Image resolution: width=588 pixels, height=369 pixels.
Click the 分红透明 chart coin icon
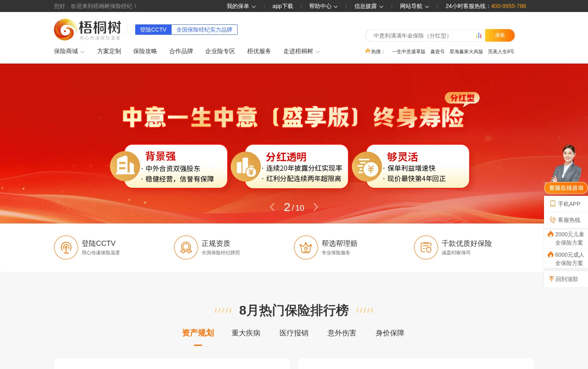[246, 166]
